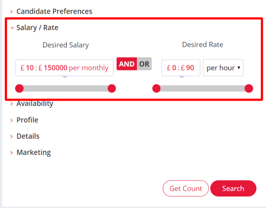Screen dimensions: 266x208
Task: Click the rate slider minimum handle
Action: 156,88
